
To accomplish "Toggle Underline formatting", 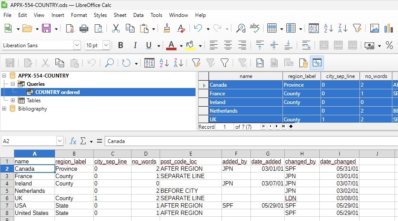I will coord(149,45).
